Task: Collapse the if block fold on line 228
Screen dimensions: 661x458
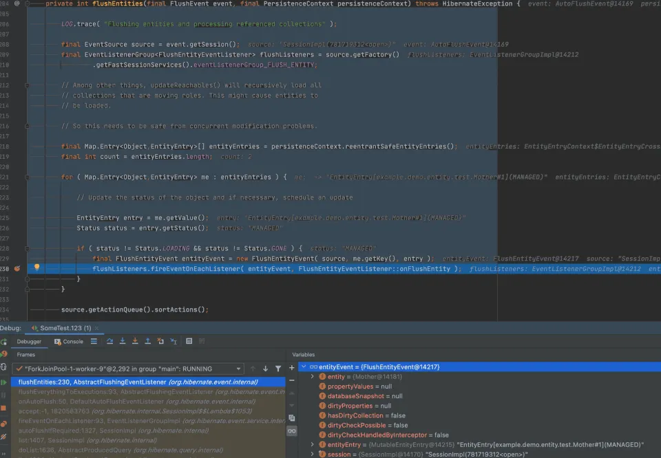Action: tap(27, 248)
